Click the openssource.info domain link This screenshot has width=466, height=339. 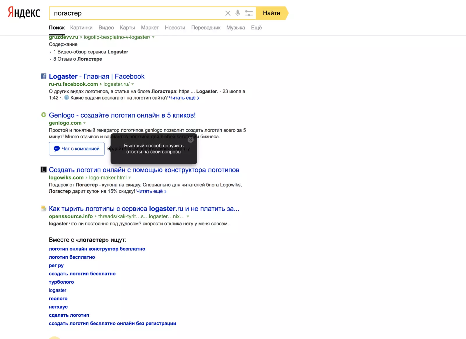(71, 216)
